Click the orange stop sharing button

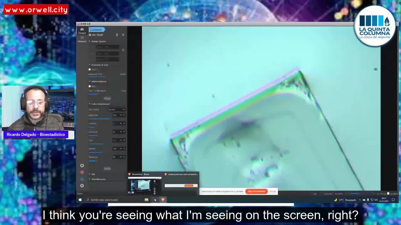tap(257, 191)
